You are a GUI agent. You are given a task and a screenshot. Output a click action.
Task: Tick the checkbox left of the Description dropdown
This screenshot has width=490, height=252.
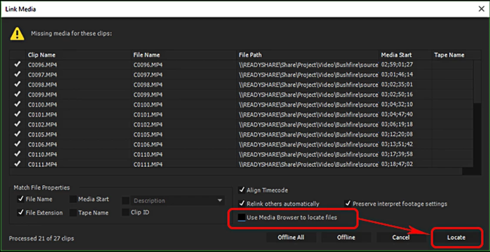[126, 200]
